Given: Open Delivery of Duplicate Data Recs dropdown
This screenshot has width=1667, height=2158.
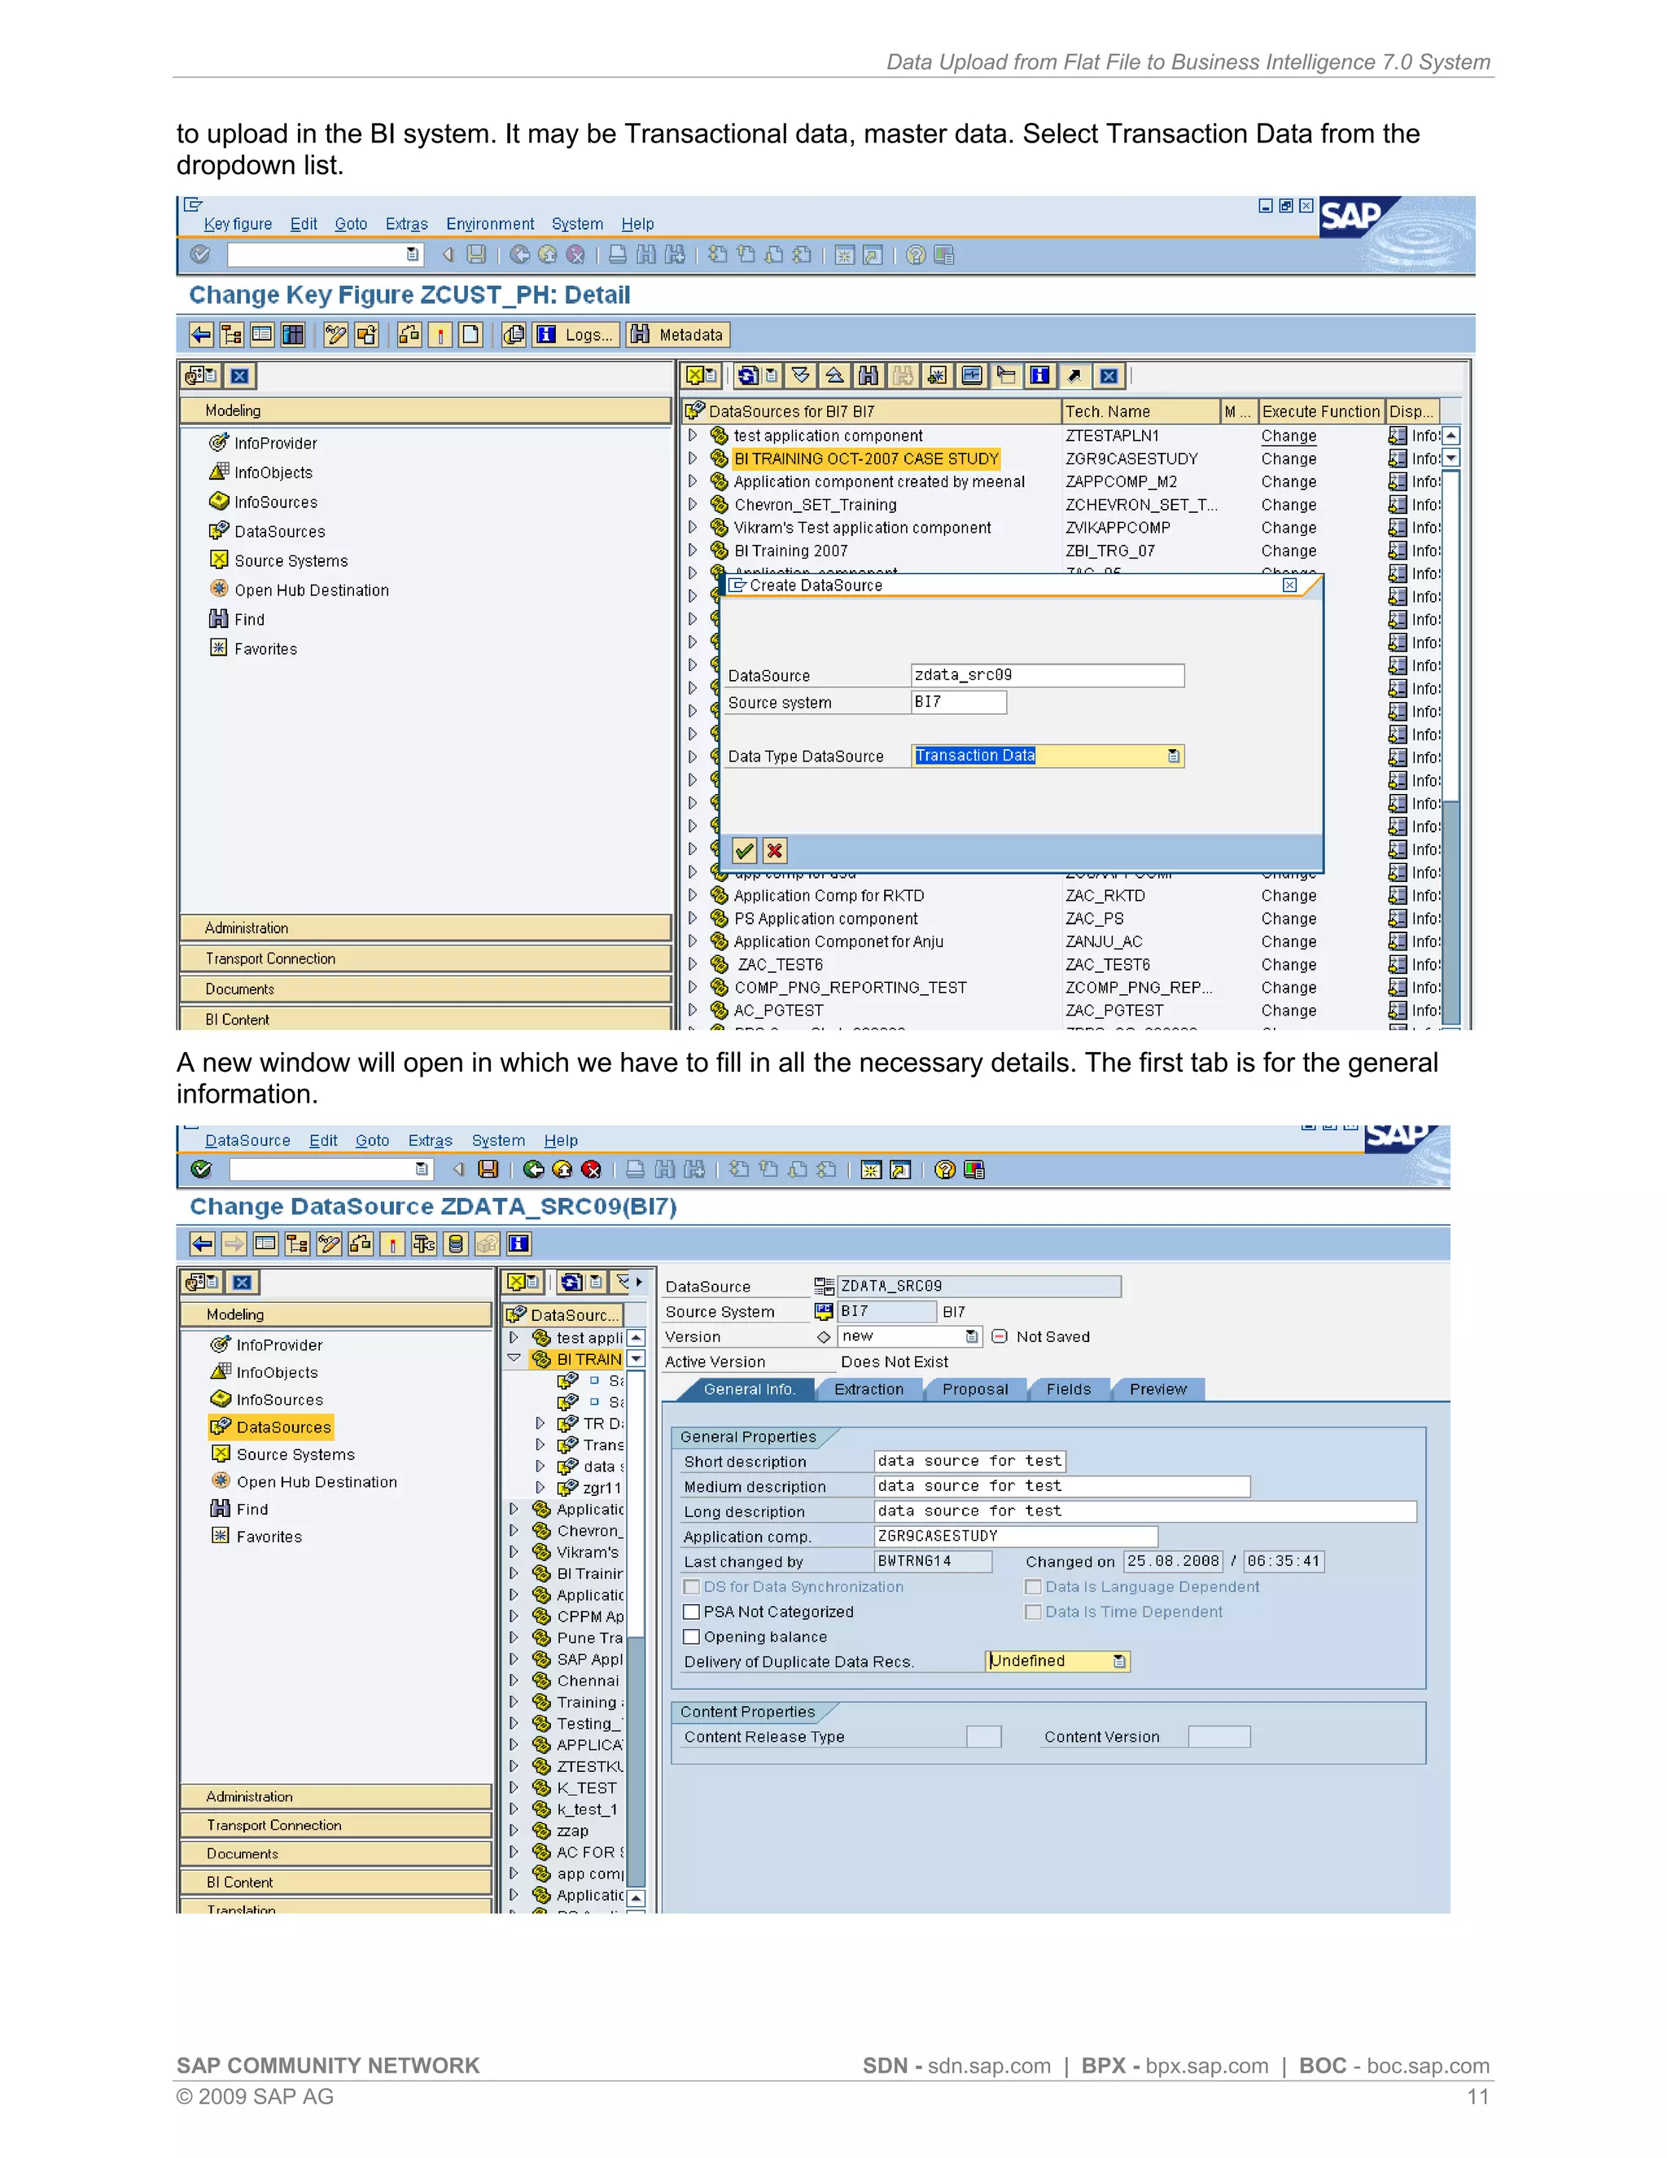Looking at the screenshot, I should pyautogui.click(x=1119, y=1661).
